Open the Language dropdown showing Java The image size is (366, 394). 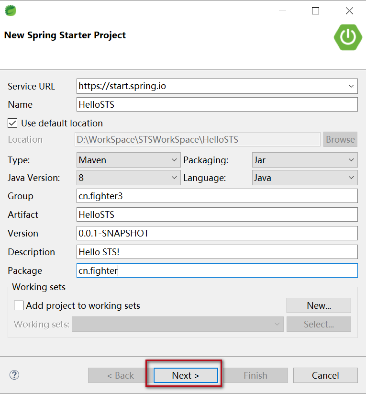(304, 178)
